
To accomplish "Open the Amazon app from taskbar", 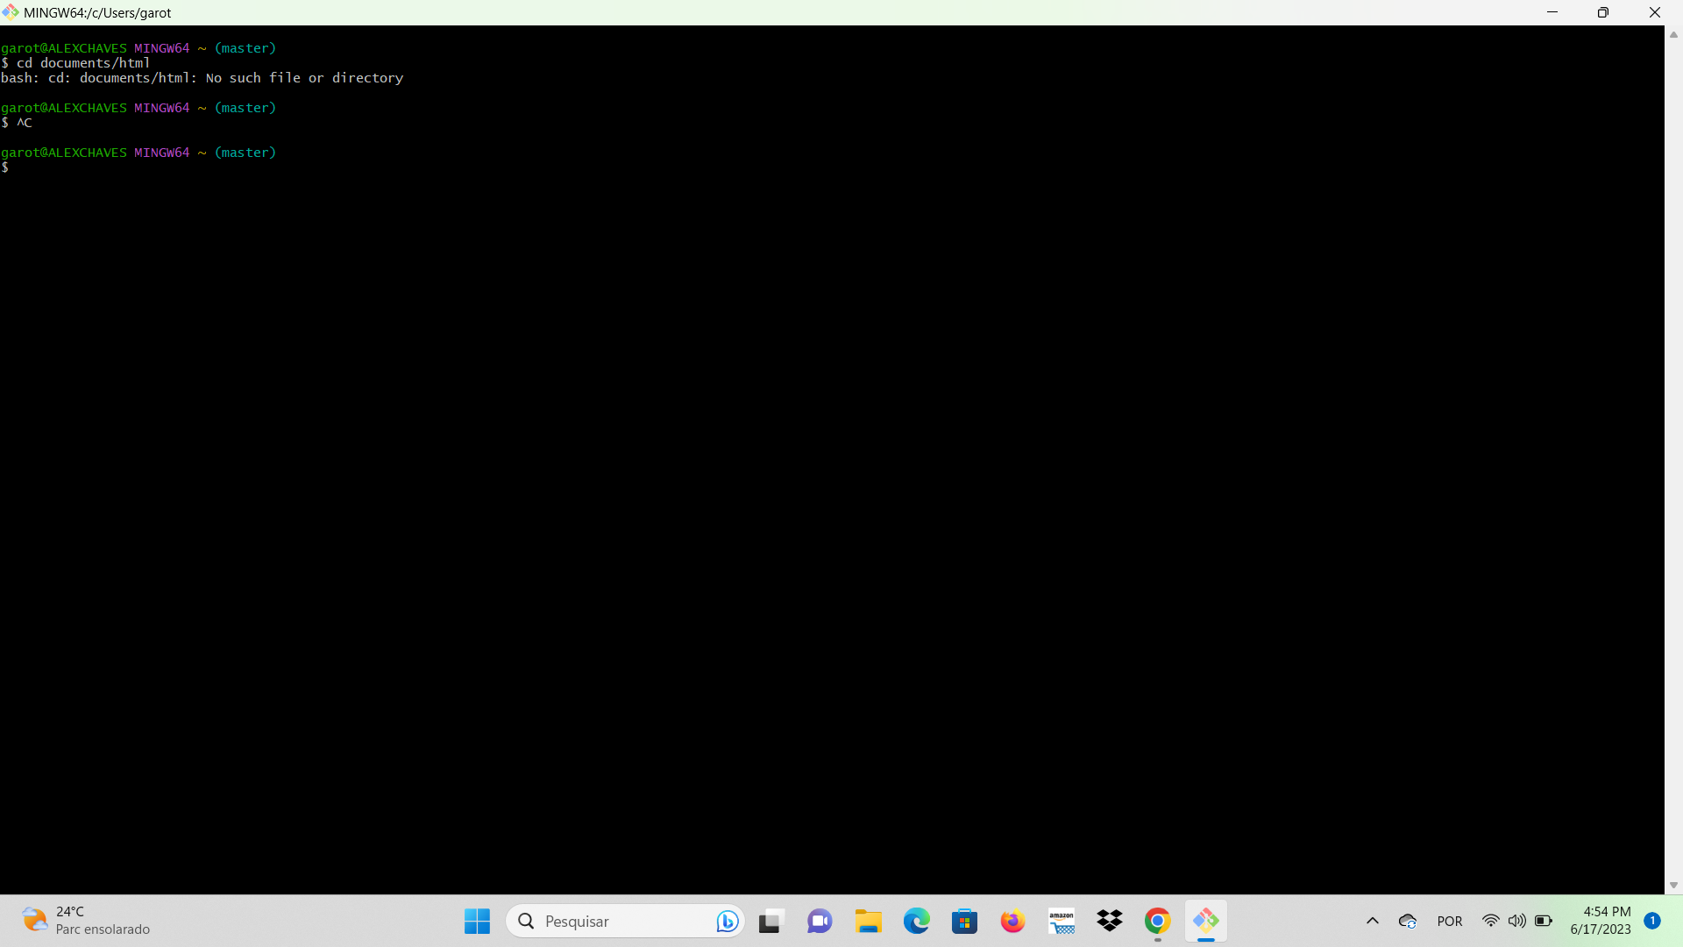I will (x=1062, y=921).
